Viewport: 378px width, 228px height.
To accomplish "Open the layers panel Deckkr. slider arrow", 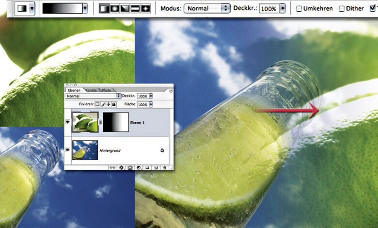I will point(151,96).
